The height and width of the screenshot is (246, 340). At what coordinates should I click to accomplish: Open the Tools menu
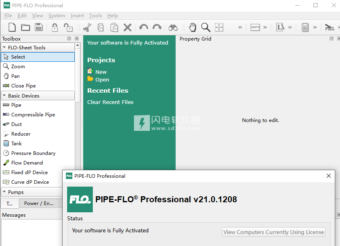[x=95, y=16]
